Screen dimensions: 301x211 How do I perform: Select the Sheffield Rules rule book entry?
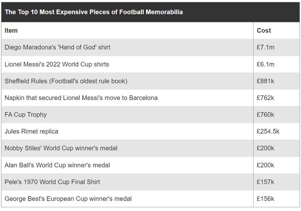coord(66,81)
